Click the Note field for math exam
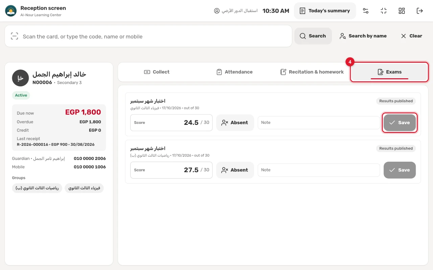The image size is (433, 270). 319,170
